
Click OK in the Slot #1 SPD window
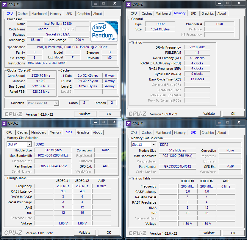[109, 233]
